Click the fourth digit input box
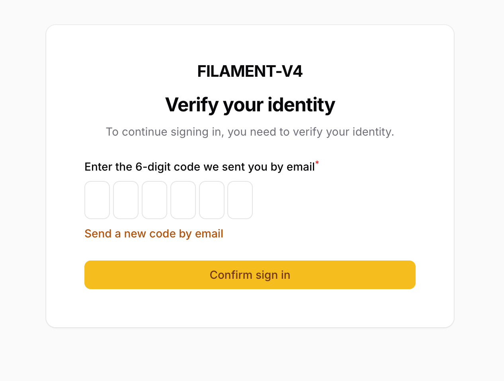The width and height of the screenshot is (504, 381). pos(183,200)
